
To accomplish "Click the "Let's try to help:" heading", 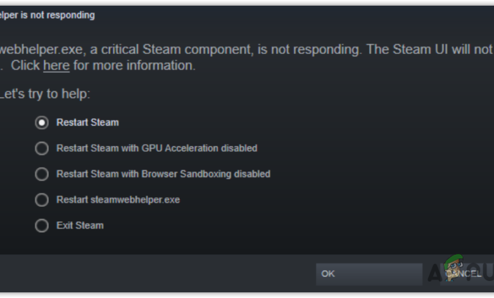I will (44, 94).
